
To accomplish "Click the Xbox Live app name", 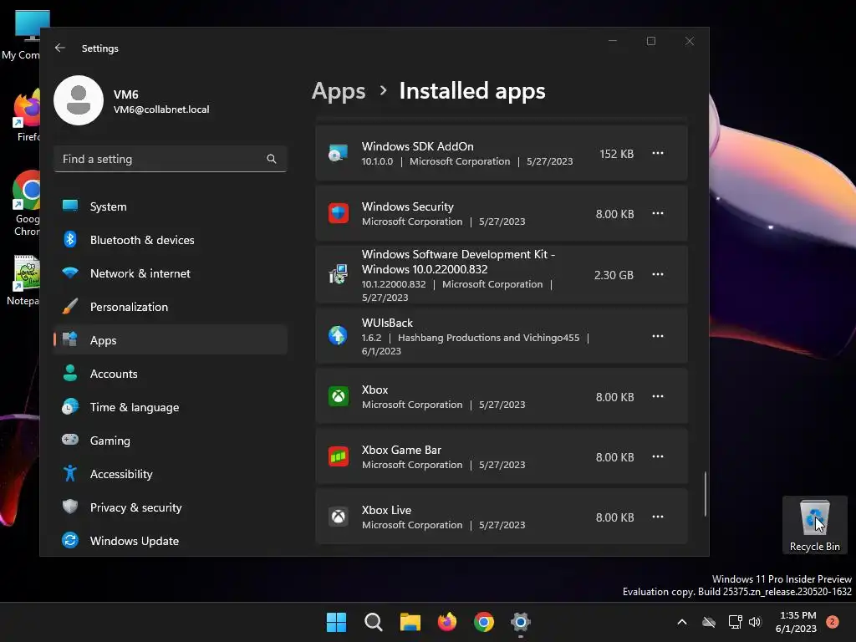I will (386, 510).
